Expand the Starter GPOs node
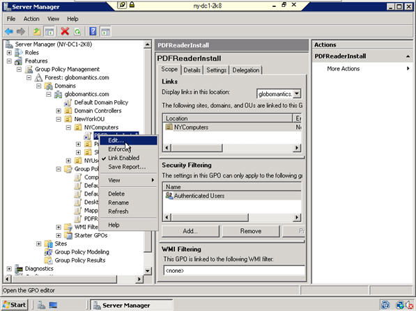This screenshot has width=416, height=311. click(x=59, y=235)
